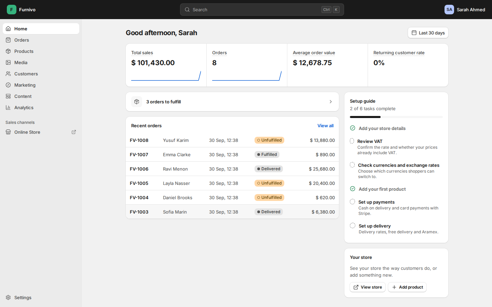
Task: Click the Add product button
Action: [x=407, y=287]
